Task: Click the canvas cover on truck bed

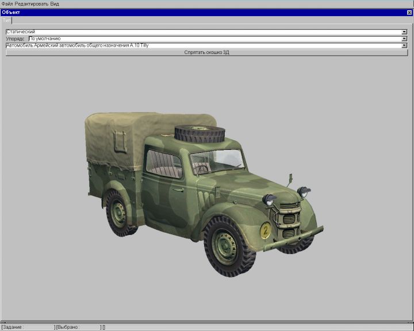Action: click(x=115, y=138)
